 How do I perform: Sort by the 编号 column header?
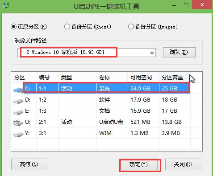click(x=44, y=78)
